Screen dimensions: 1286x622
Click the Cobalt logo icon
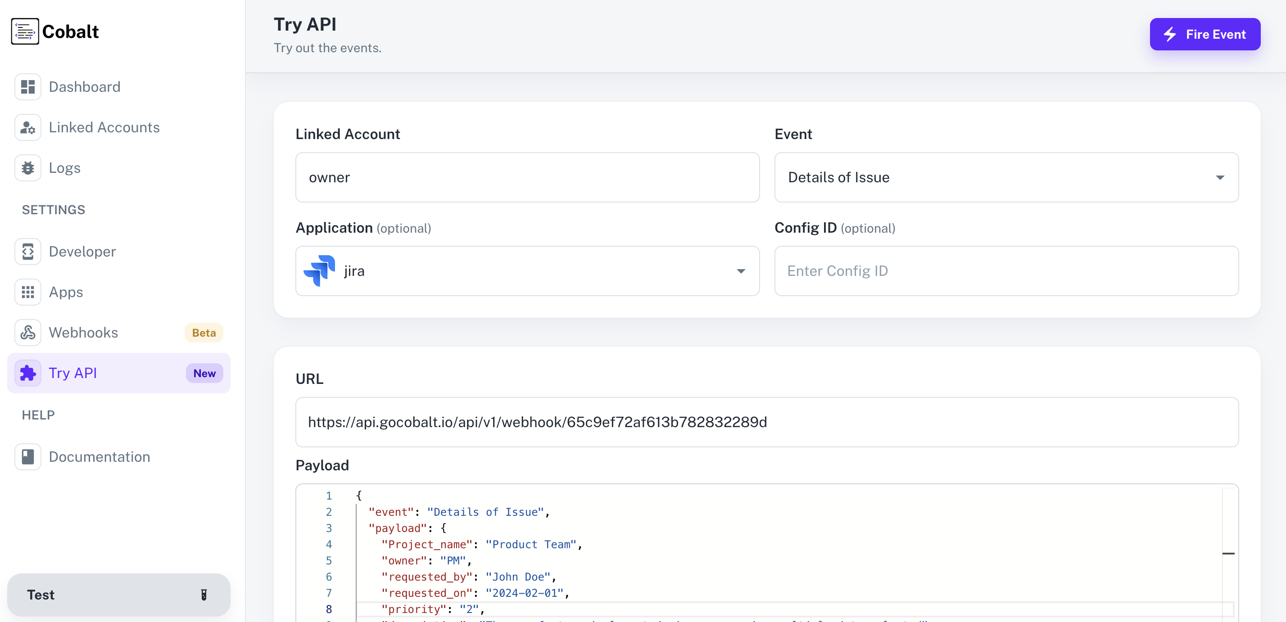[x=25, y=32]
